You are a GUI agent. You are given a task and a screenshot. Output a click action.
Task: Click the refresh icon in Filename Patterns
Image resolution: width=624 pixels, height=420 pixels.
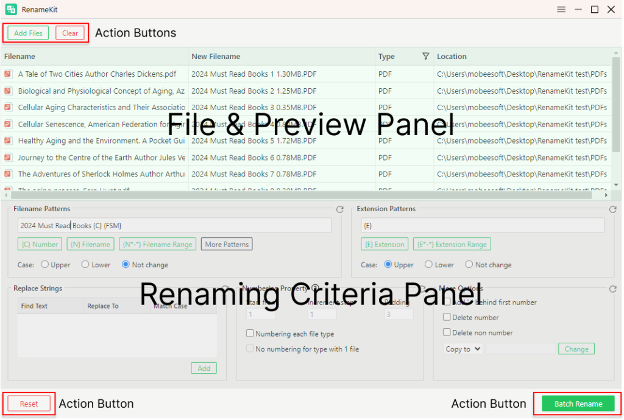pyautogui.click(x=340, y=209)
